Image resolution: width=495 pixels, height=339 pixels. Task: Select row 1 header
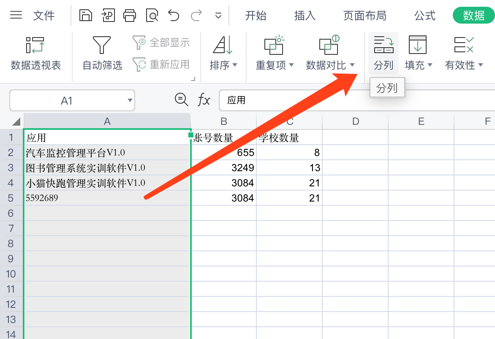tap(11, 137)
